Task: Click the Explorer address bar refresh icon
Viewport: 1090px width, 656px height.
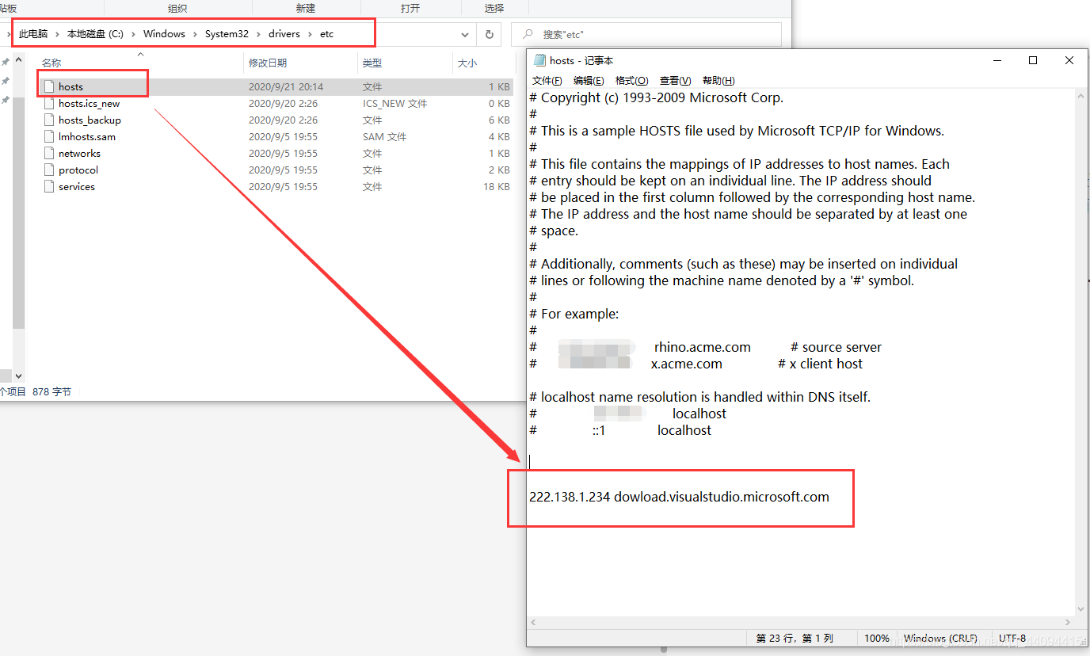Action: [x=490, y=34]
